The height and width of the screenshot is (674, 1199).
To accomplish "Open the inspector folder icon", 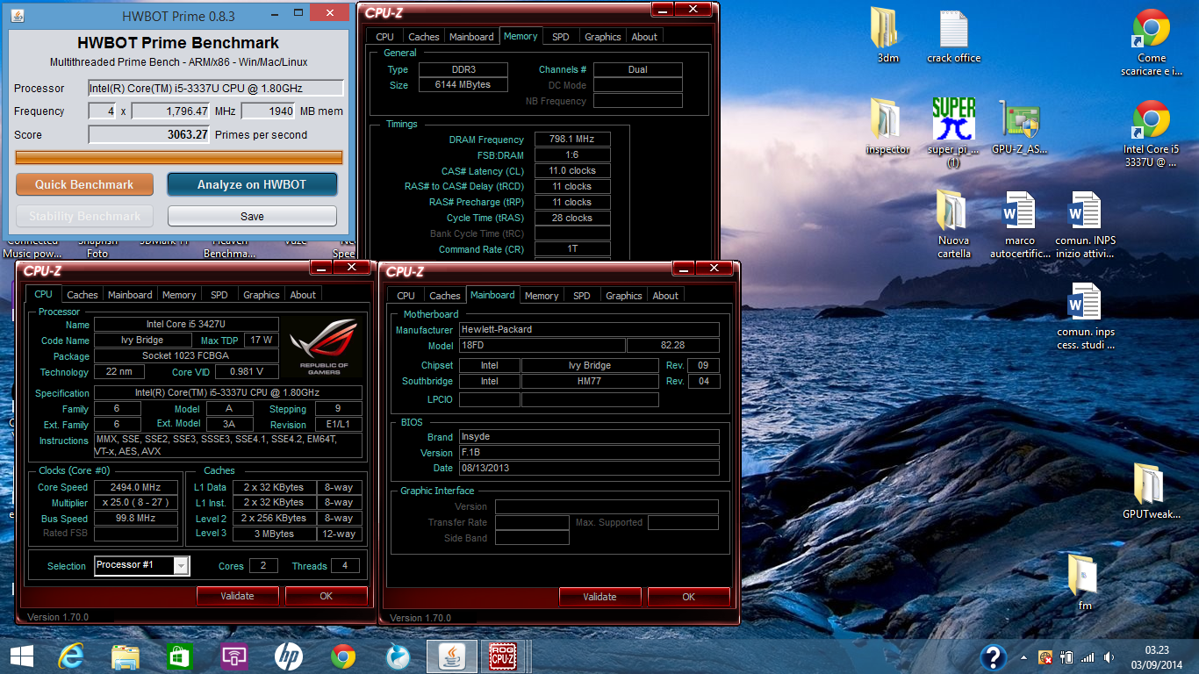I will click(x=887, y=126).
